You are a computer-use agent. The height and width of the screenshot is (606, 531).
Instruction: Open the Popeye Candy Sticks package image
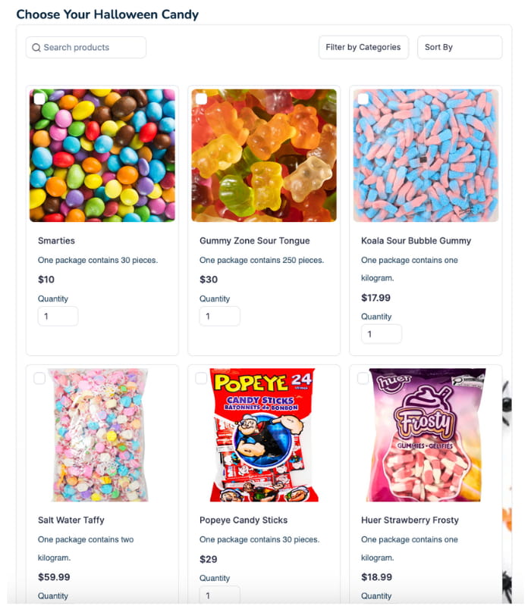[264, 435]
